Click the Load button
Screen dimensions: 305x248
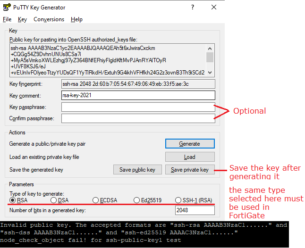click(190, 157)
